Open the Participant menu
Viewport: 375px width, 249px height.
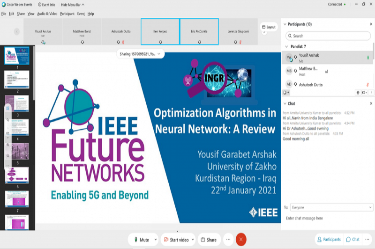point(67,14)
